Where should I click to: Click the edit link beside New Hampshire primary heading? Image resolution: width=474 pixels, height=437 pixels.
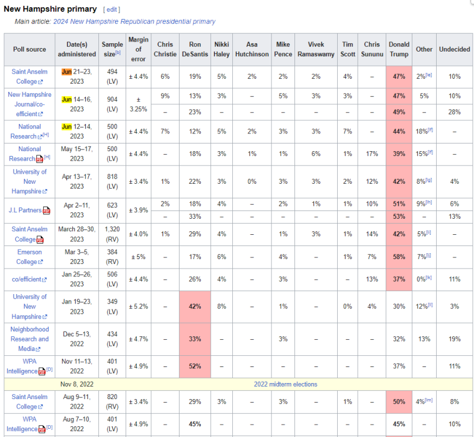pos(111,9)
